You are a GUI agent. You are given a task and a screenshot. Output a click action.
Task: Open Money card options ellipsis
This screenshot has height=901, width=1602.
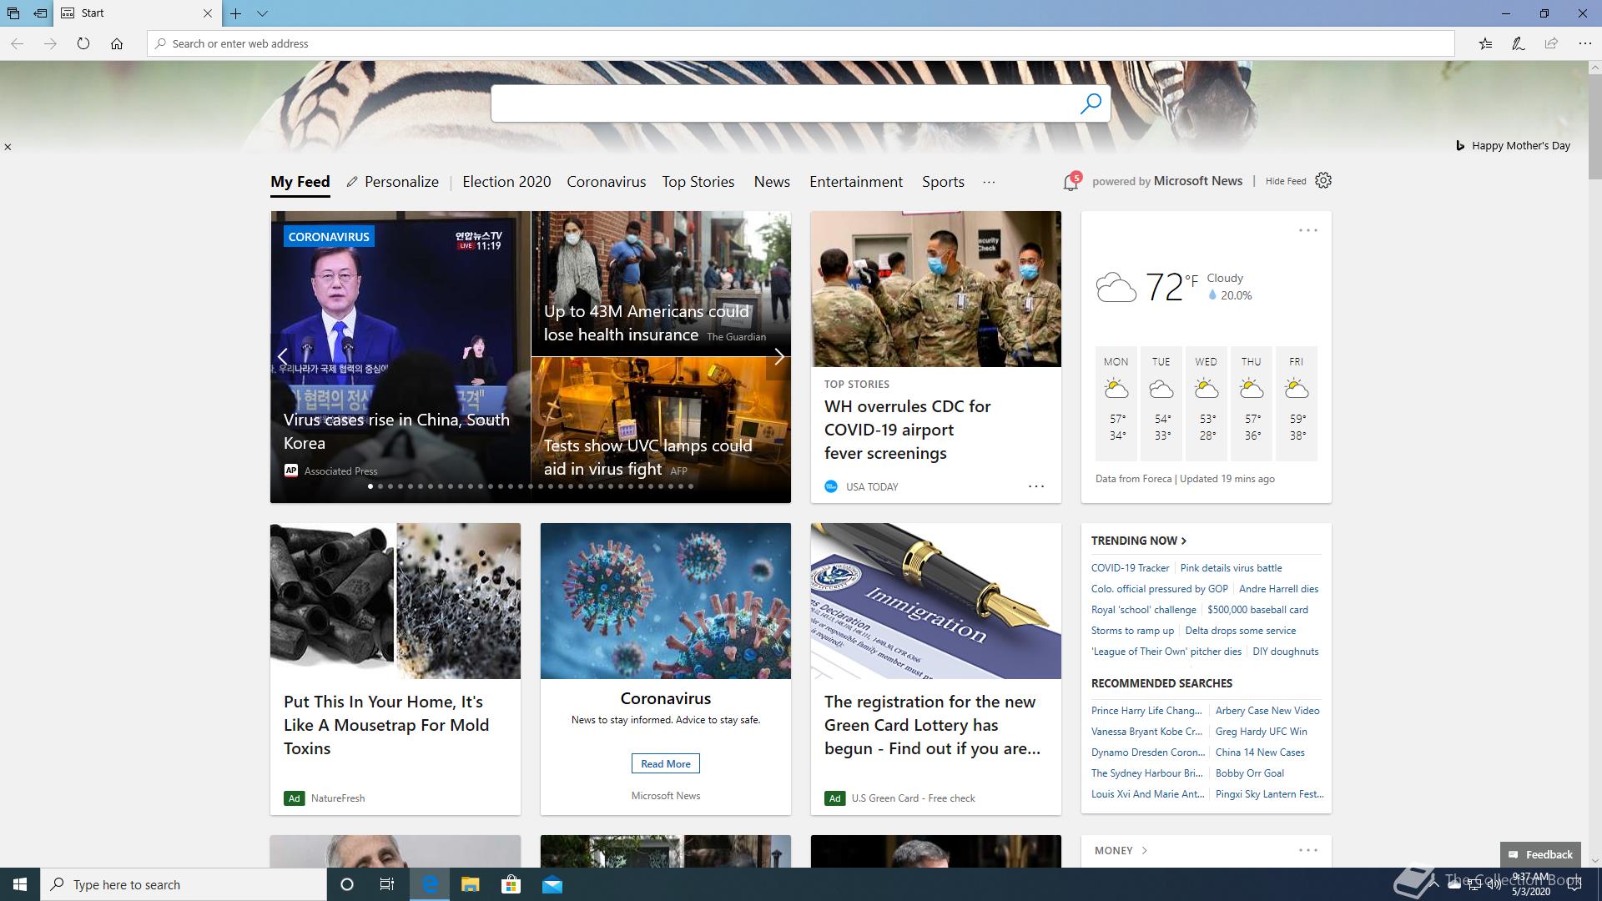tap(1308, 850)
